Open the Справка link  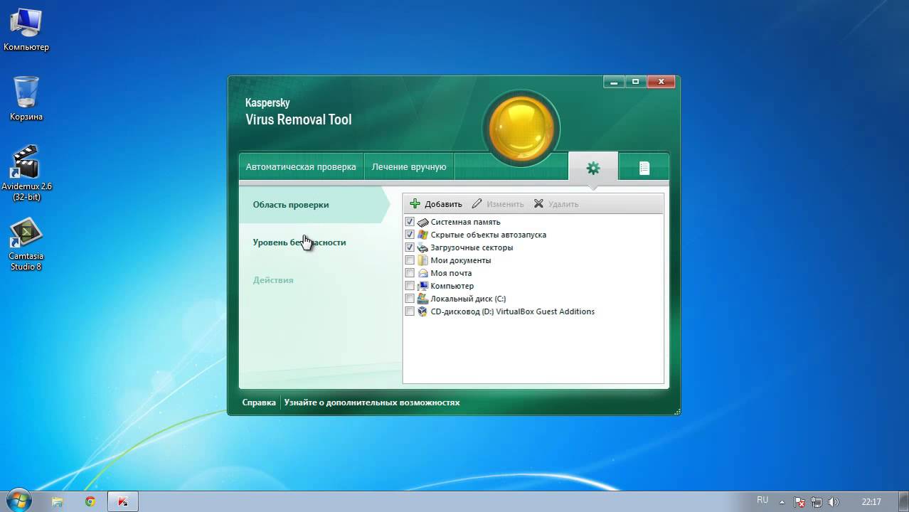point(259,402)
